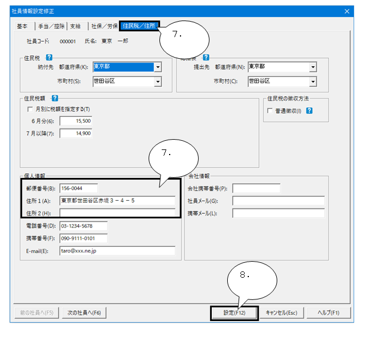The height and width of the screenshot is (337, 365).
Task: Toggle 普通徴収 checkbox
Action: pos(270,111)
